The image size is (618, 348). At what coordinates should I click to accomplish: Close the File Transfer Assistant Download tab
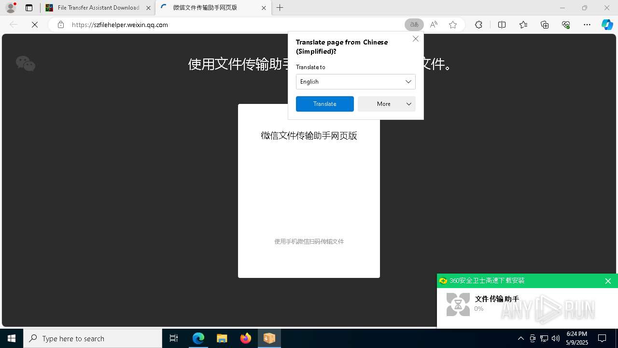click(148, 8)
